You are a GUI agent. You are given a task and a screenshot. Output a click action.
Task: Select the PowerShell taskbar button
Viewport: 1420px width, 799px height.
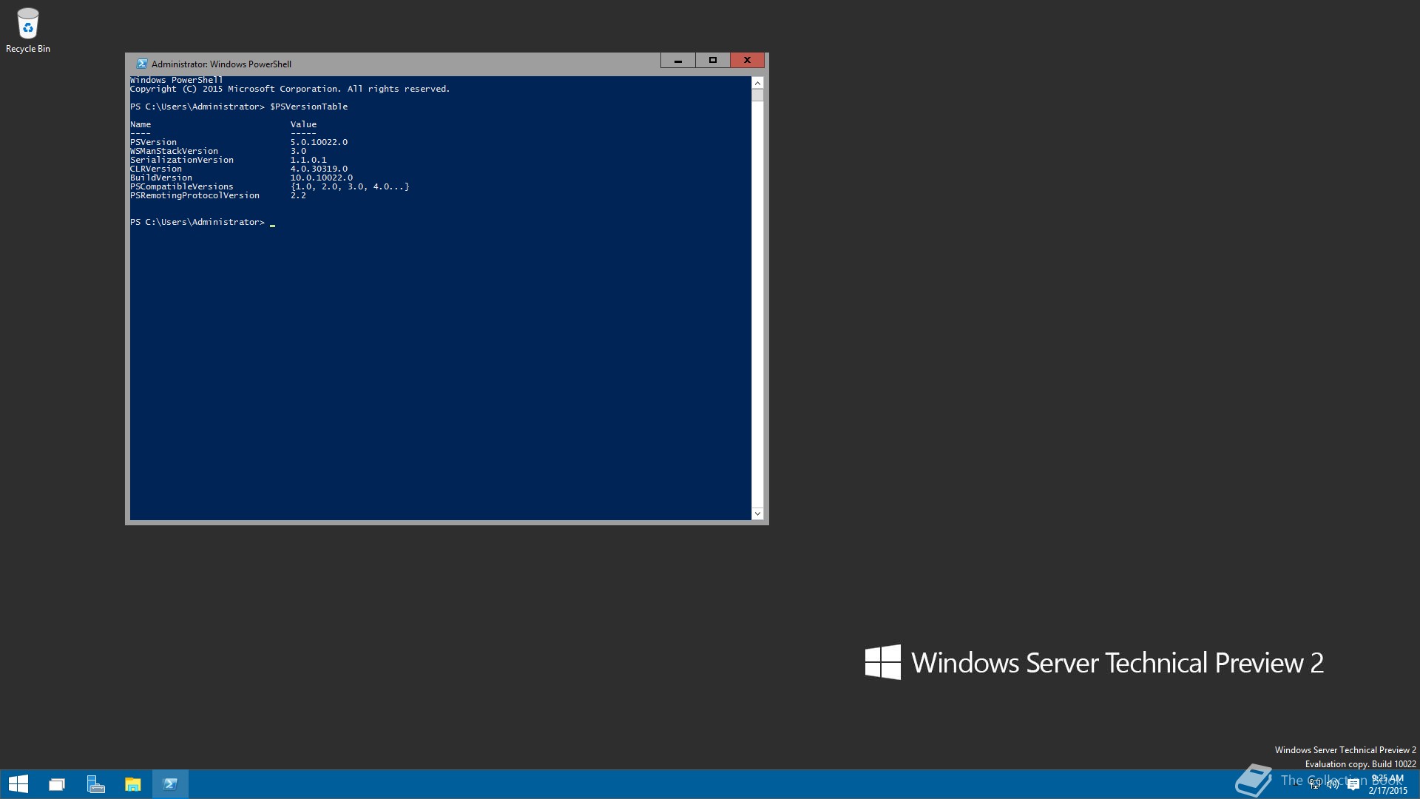click(170, 784)
